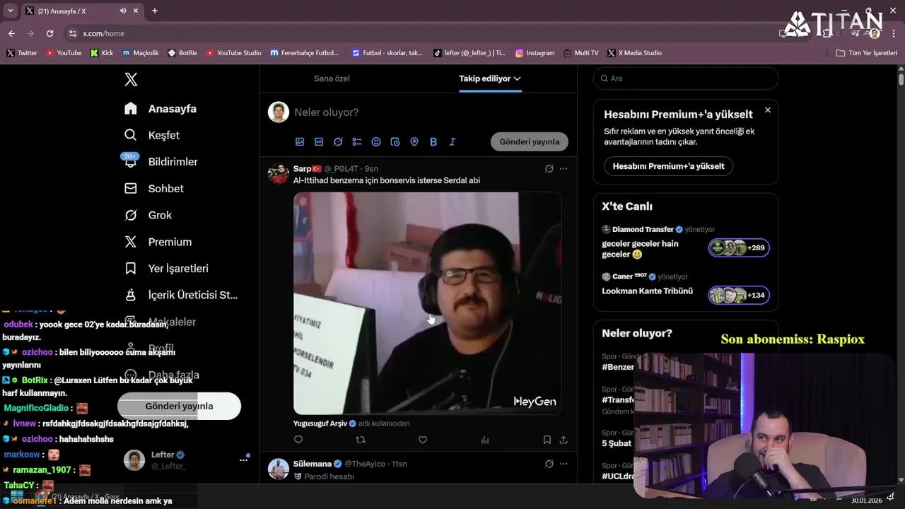
Task: Click the sidebar Gönderi yayınla button
Action: [179, 406]
